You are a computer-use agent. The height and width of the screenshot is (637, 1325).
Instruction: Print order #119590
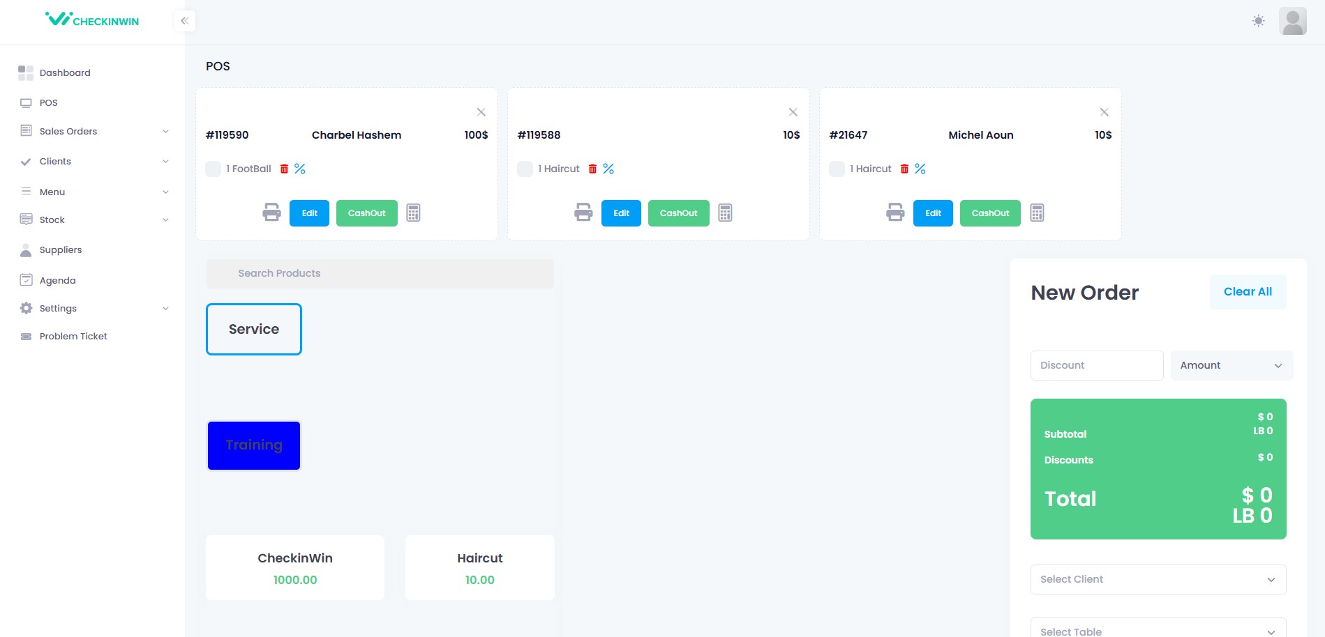tap(271, 213)
